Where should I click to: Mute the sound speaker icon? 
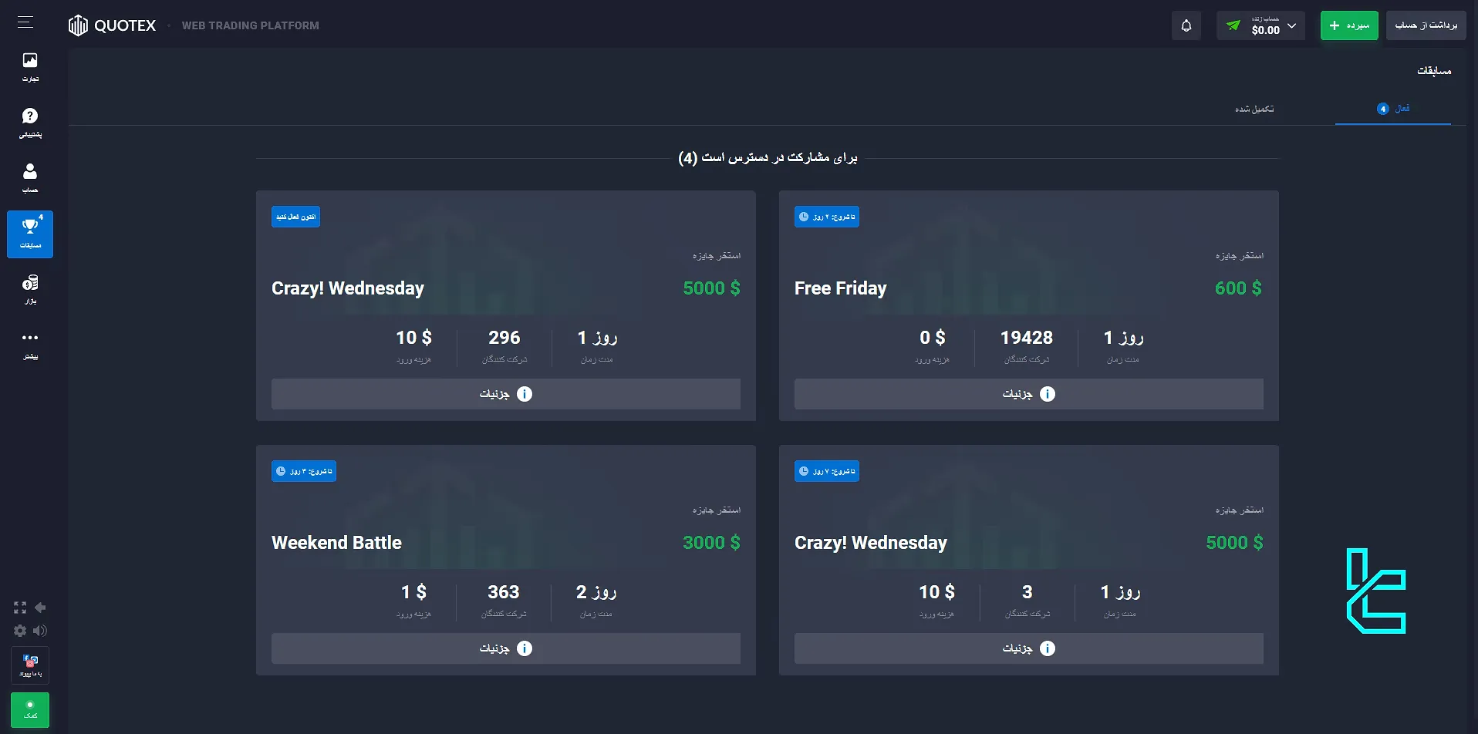(x=40, y=631)
